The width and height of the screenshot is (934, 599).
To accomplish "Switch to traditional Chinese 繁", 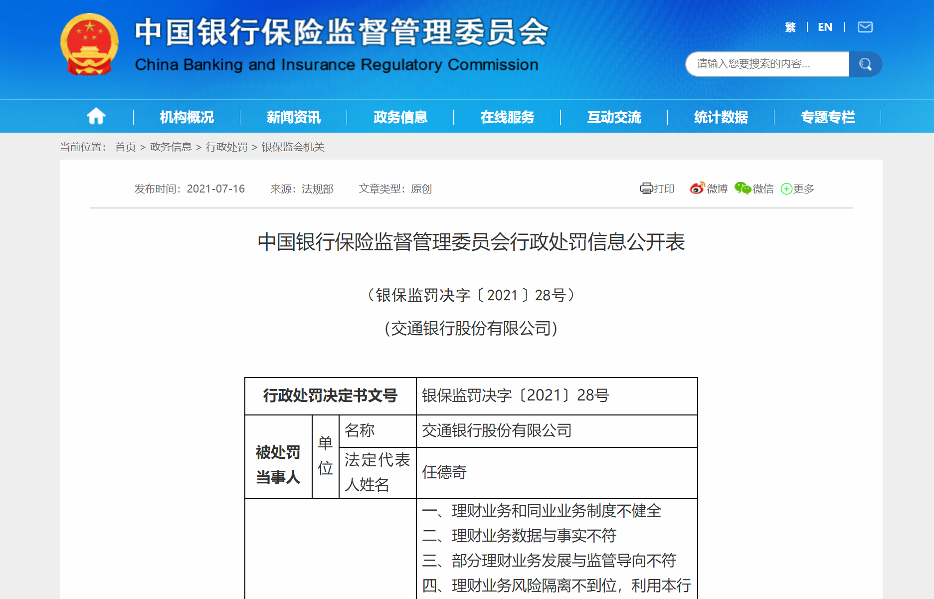I will [x=790, y=27].
